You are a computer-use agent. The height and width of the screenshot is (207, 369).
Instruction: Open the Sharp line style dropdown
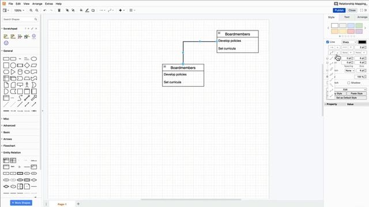(349, 42)
